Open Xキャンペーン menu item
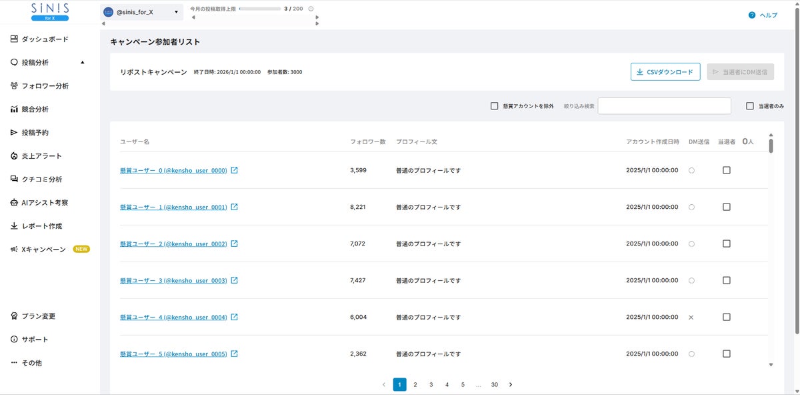Screen dimensions: 800x395 50,250
